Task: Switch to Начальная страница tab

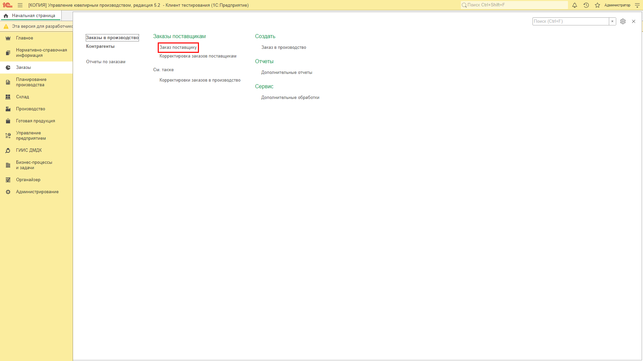Action: click(30, 16)
